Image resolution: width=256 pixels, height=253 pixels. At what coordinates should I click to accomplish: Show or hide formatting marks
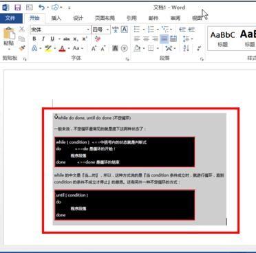pos(199,48)
